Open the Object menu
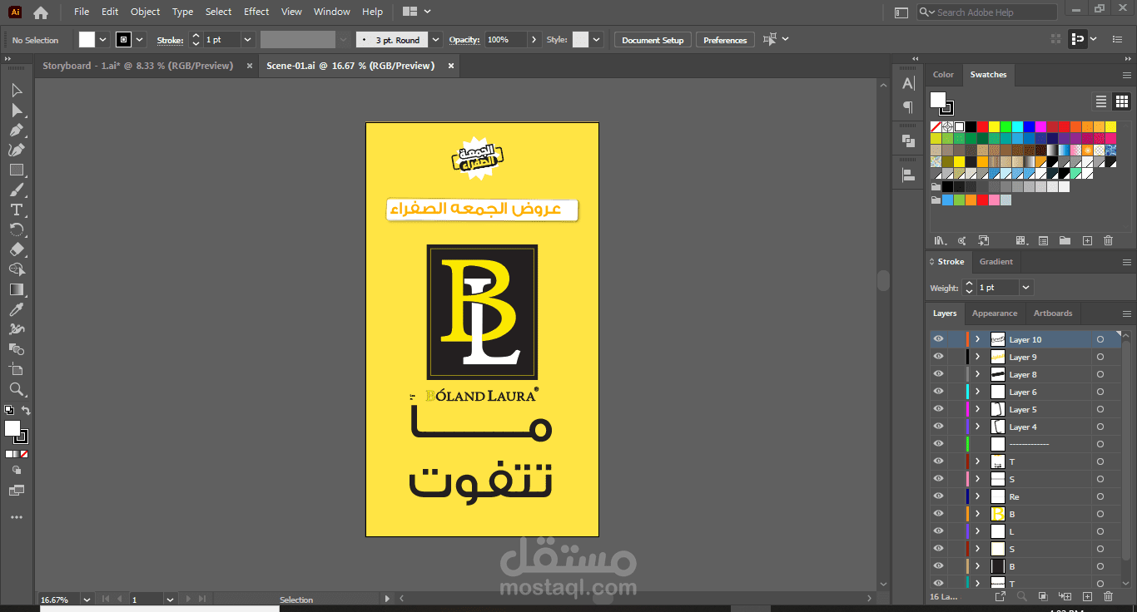This screenshot has width=1137, height=612. pyautogui.click(x=146, y=12)
